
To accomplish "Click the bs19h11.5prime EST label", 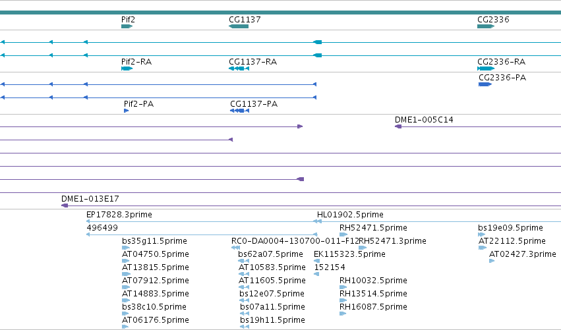I will (273, 320).
